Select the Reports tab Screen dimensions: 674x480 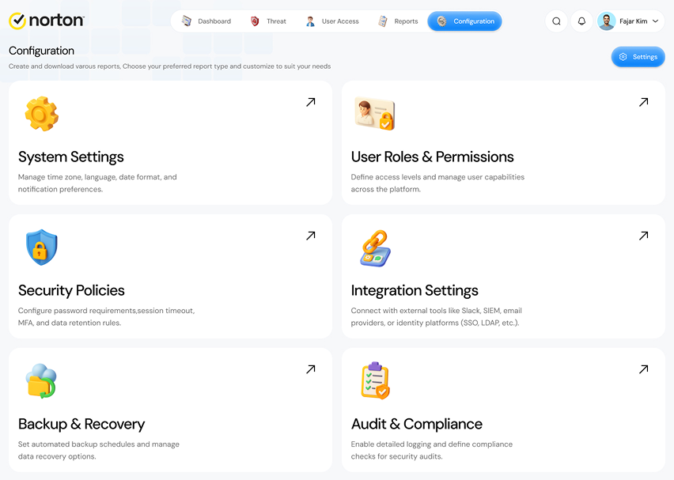tap(398, 21)
